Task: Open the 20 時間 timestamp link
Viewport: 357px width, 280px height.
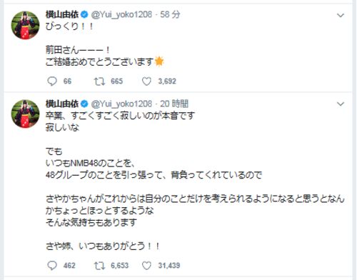Action: click(174, 104)
